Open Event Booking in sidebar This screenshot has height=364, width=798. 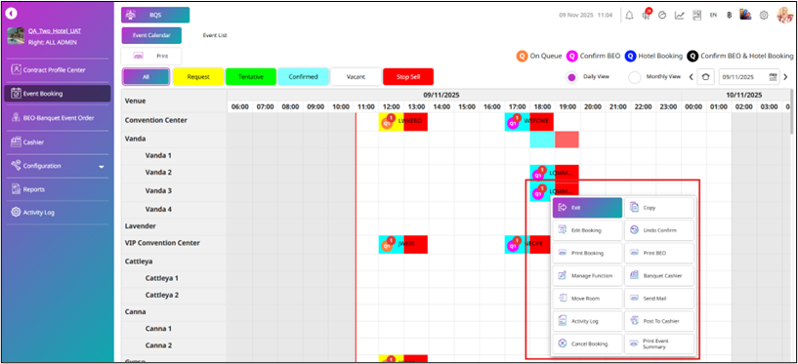pos(57,94)
